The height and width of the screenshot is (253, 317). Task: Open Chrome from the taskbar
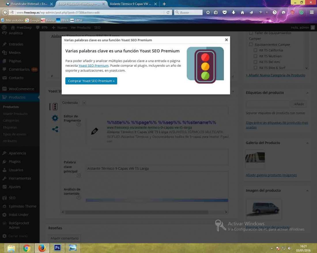pos(27,248)
